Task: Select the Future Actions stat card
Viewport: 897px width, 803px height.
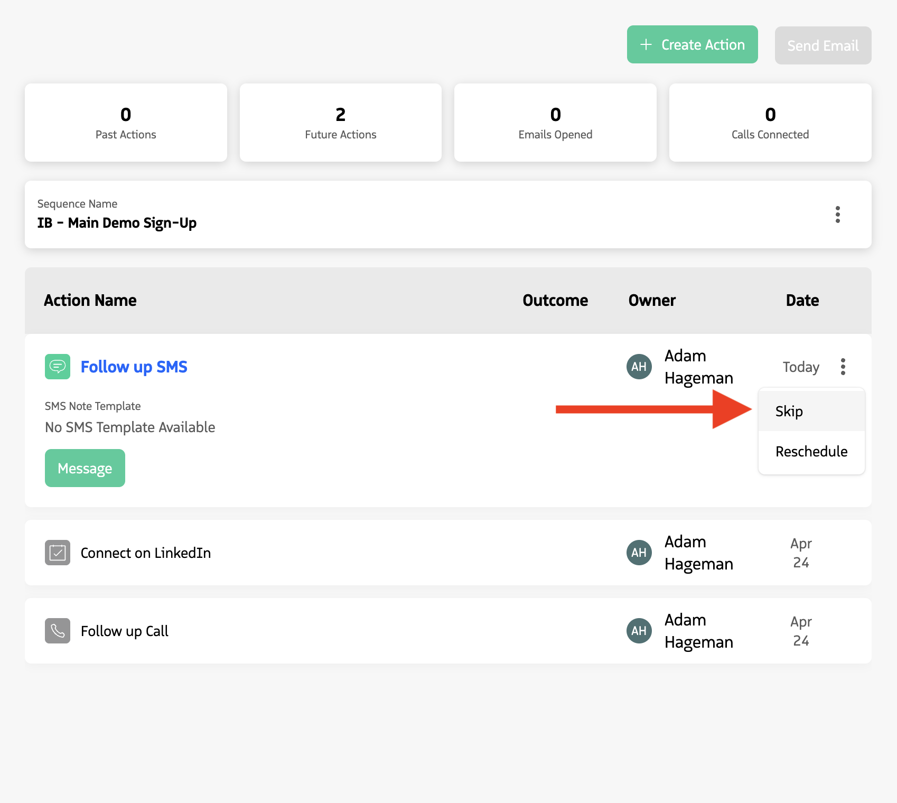Action: [340, 123]
